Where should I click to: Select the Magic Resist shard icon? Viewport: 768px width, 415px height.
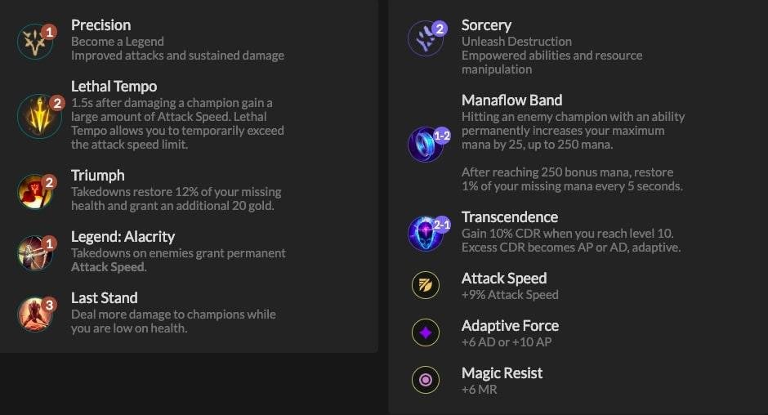[425, 380]
